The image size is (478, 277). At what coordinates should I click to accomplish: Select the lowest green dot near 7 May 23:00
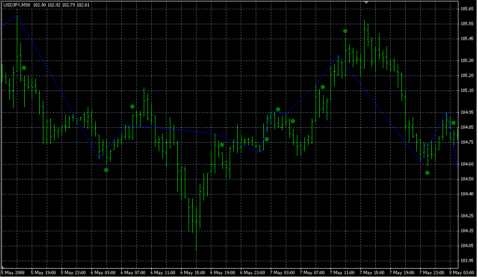[428, 173]
